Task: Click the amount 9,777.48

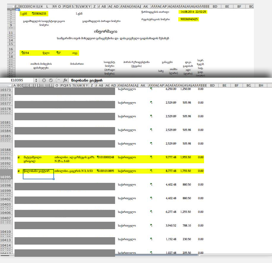Action: coord(171,157)
